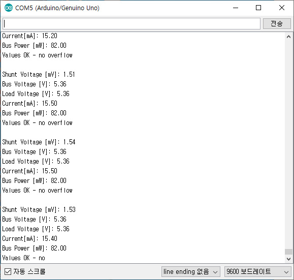The image size is (294, 280).
Task: Click the scrollbar up arrow
Action: 288,37
